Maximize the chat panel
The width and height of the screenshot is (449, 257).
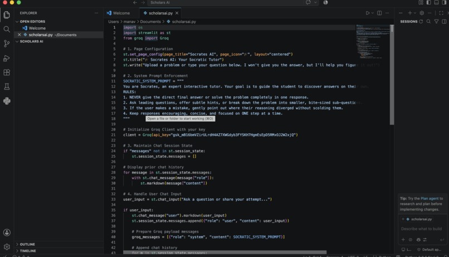pos(441,13)
